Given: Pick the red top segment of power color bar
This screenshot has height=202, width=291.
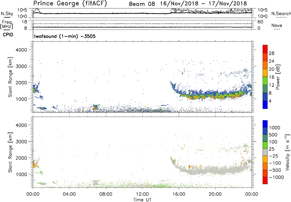Looking at the screenshot, I should (265, 49).
